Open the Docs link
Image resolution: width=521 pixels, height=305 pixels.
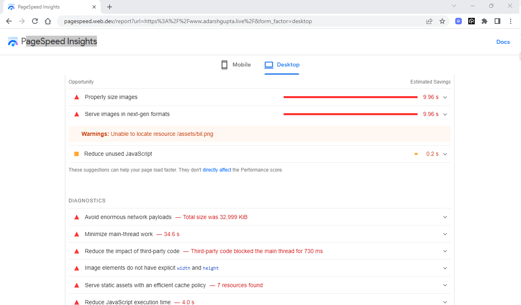[x=503, y=42]
